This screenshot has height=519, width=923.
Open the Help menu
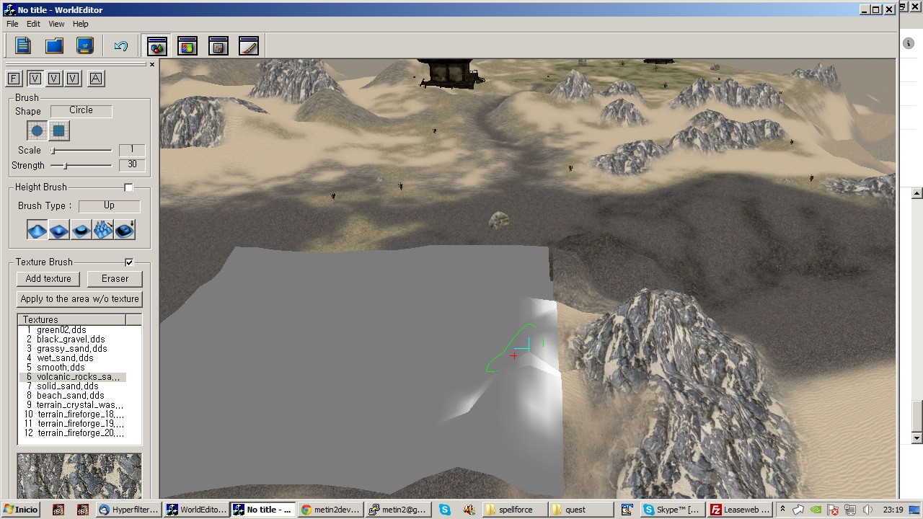pos(80,24)
